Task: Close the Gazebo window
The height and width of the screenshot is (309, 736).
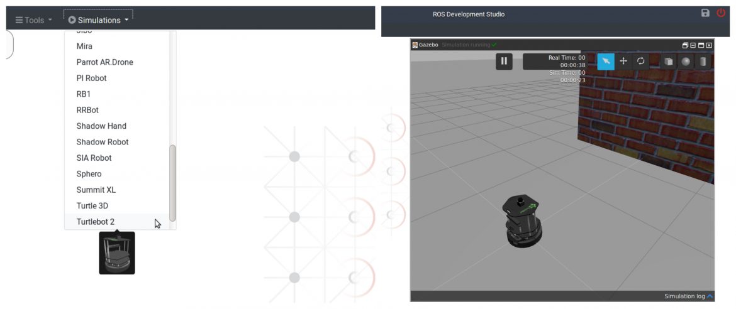Action: click(x=709, y=45)
